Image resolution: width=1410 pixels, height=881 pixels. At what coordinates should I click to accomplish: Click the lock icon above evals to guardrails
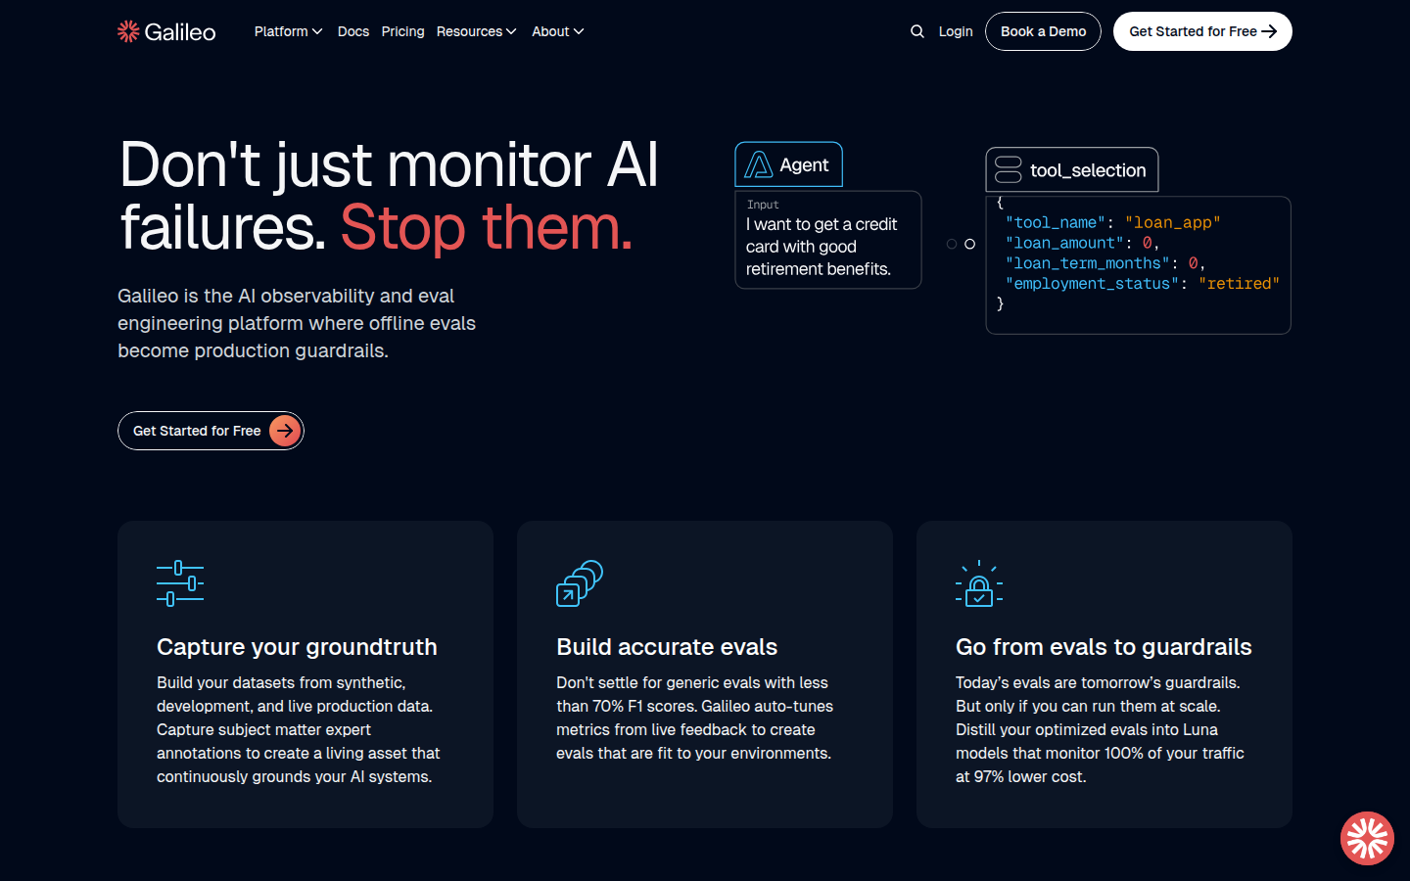point(979,584)
